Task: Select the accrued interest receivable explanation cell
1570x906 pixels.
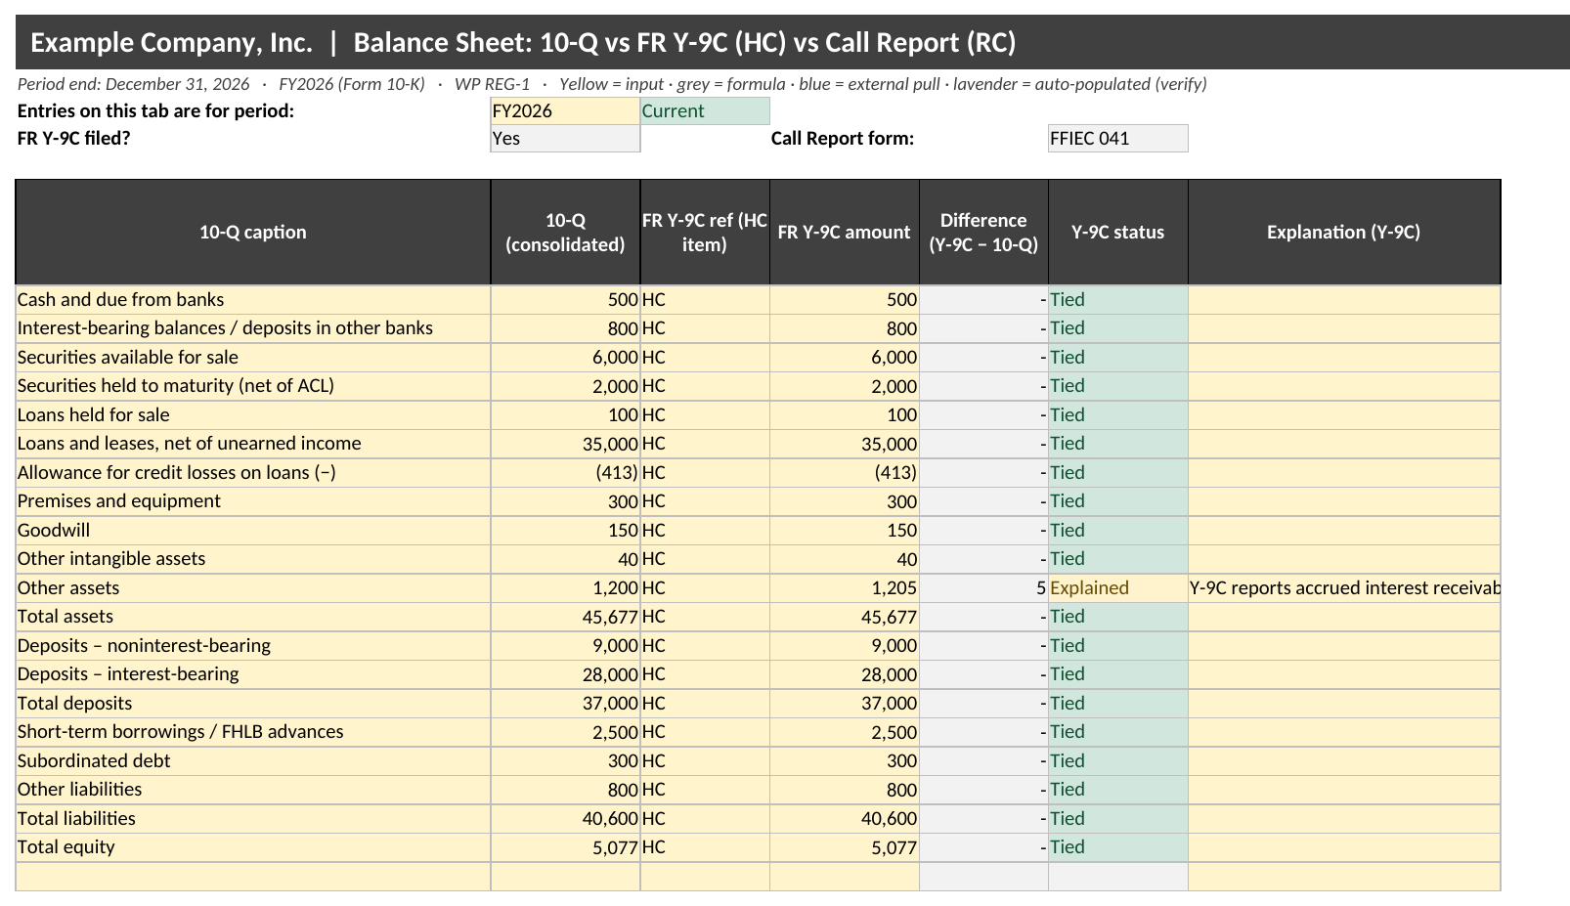Action: 1343,588
